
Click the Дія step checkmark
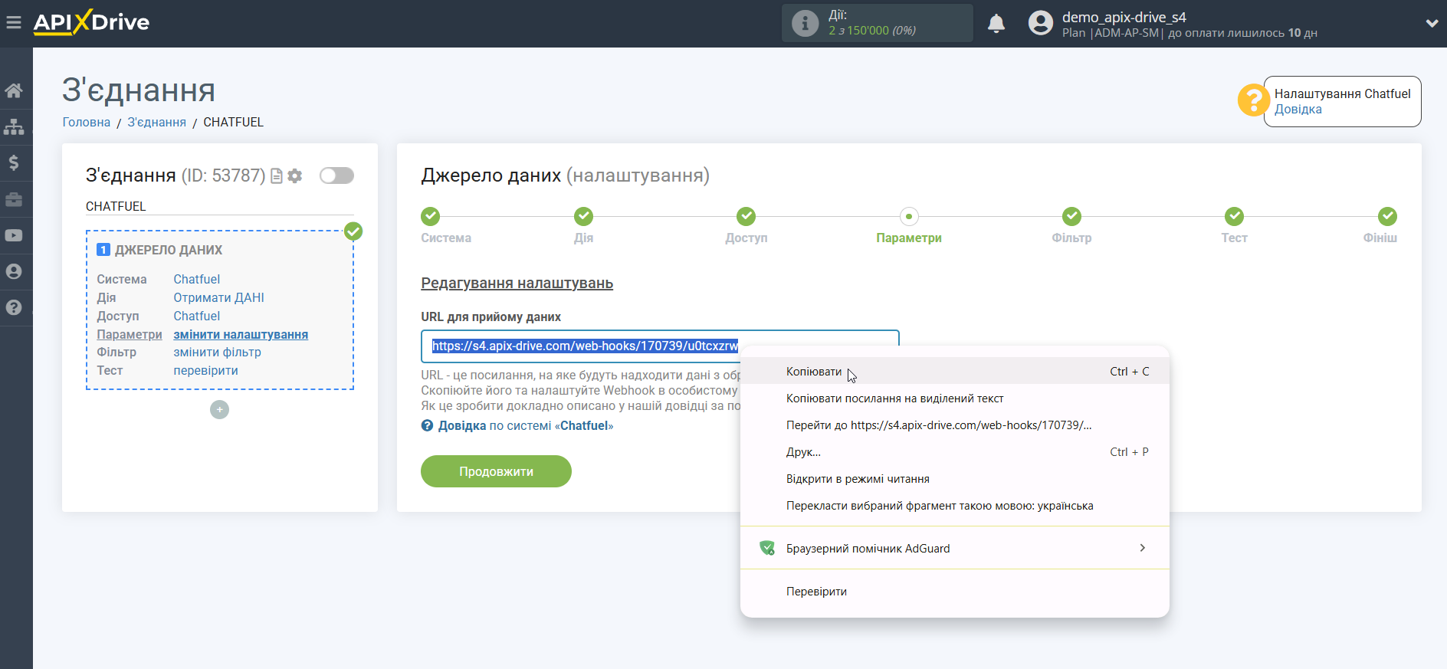[x=584, y=216]
